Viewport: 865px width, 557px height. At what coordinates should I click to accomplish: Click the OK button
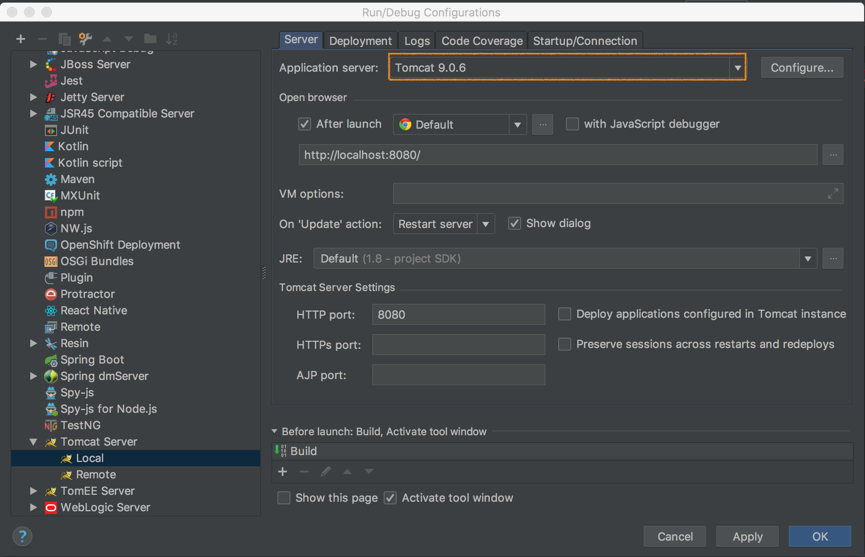(820, 536)
